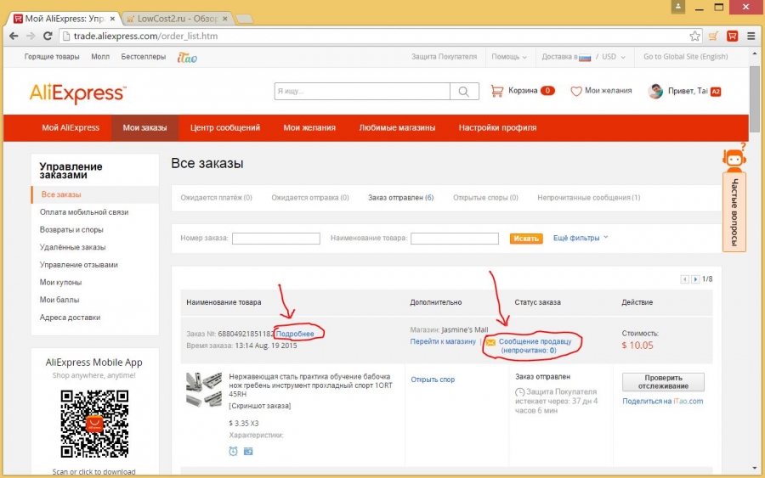The height and width of the screenshot is (478, 765).
Task: Click the alarm clock icon under product
Action: pyautogui.click(x=233, y=451)
